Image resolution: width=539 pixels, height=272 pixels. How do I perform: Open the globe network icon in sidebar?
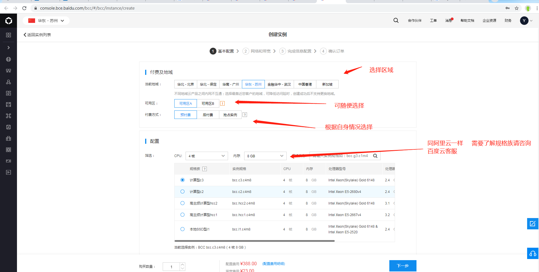(8, 59)
